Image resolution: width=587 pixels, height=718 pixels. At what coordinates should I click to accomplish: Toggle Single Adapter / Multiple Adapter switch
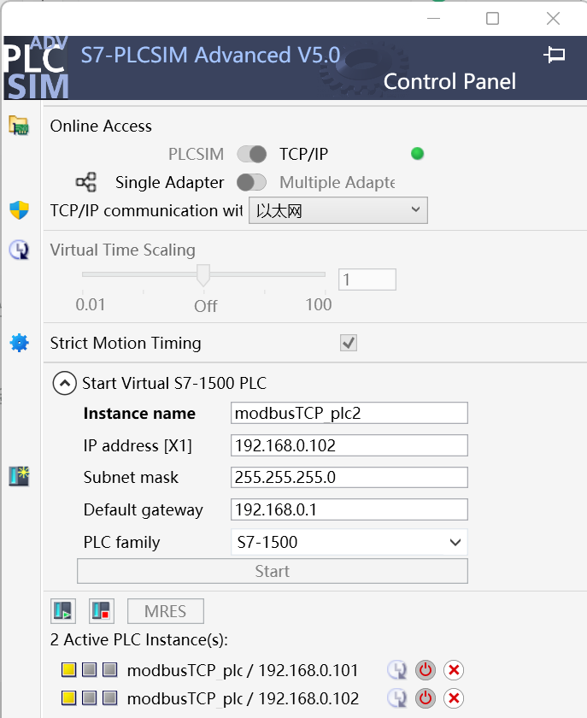tap(251, 182)
